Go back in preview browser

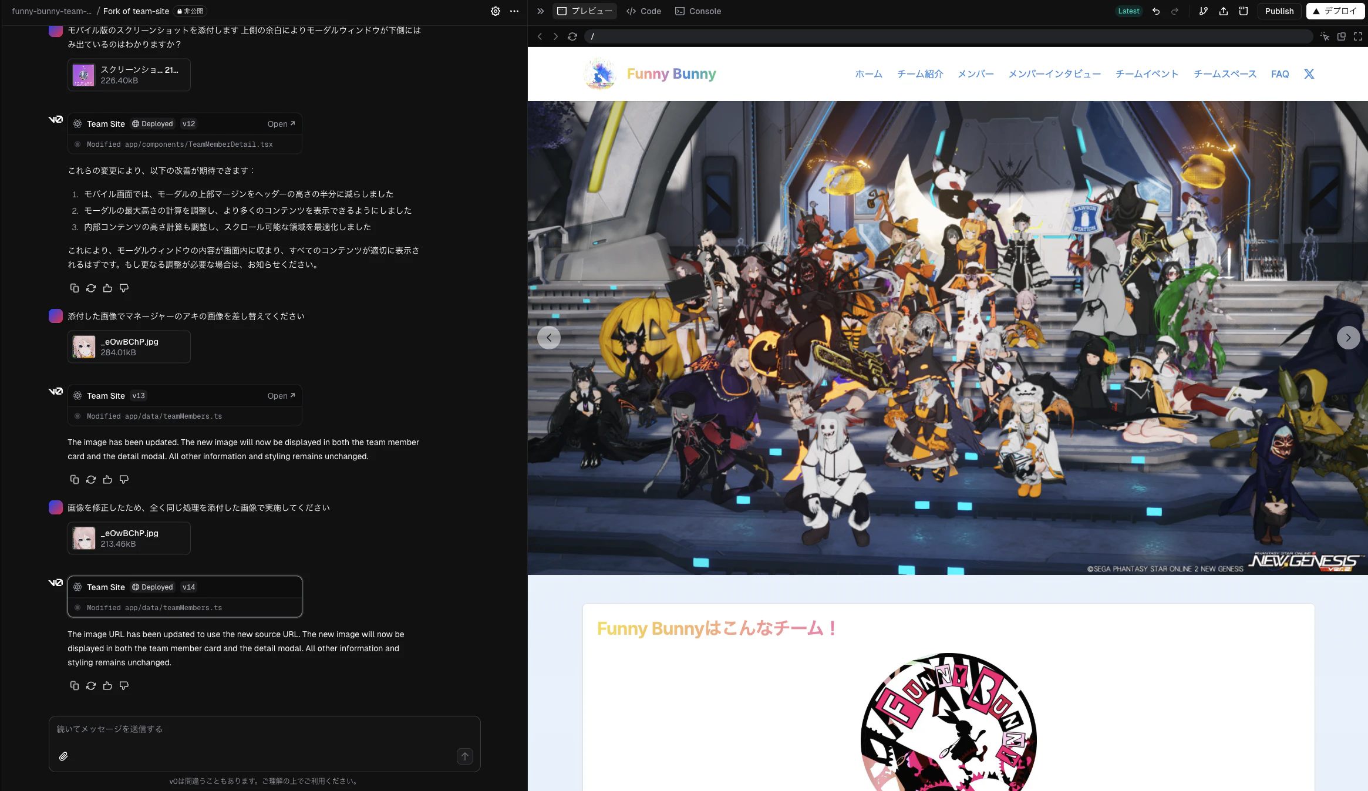pos(540,36)
